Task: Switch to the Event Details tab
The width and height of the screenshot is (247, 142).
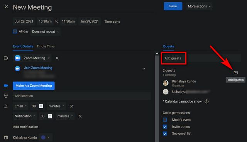Action: (x=23, y=46)
